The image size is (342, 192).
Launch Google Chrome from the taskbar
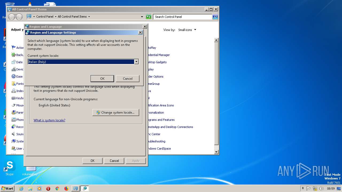click(x=57, y=189)
